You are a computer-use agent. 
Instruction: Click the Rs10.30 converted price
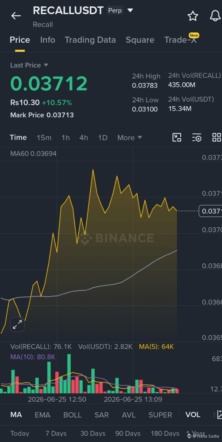coord(25,103)
